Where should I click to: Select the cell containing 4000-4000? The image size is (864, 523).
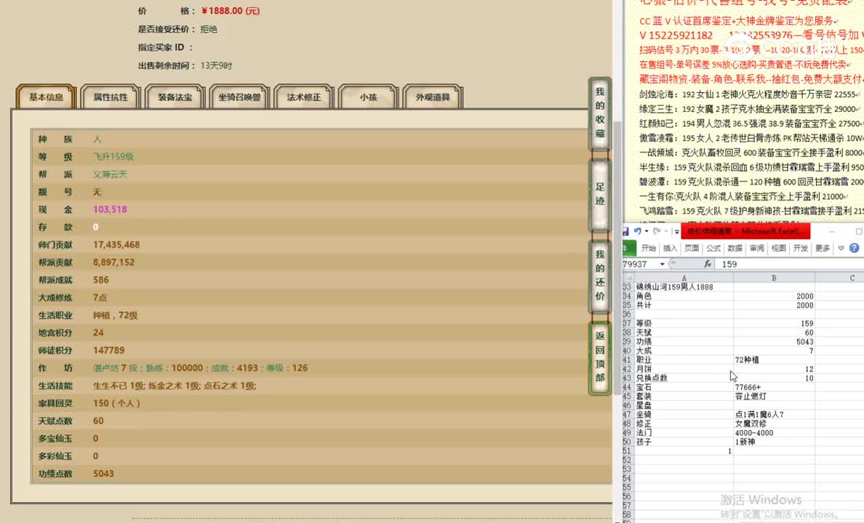point(774,433)
